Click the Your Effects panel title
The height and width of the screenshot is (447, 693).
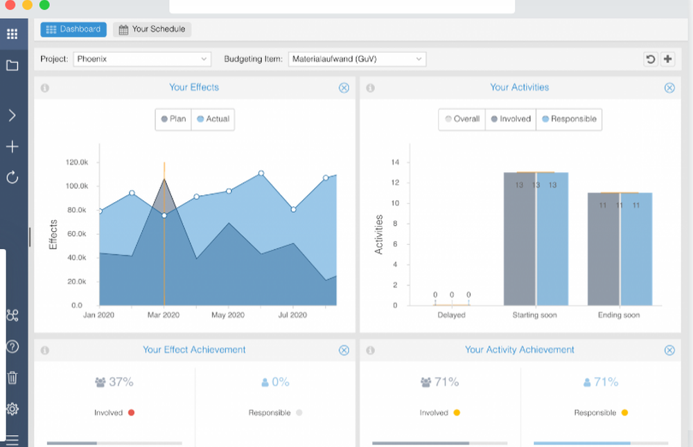click(x=194, y=87)
